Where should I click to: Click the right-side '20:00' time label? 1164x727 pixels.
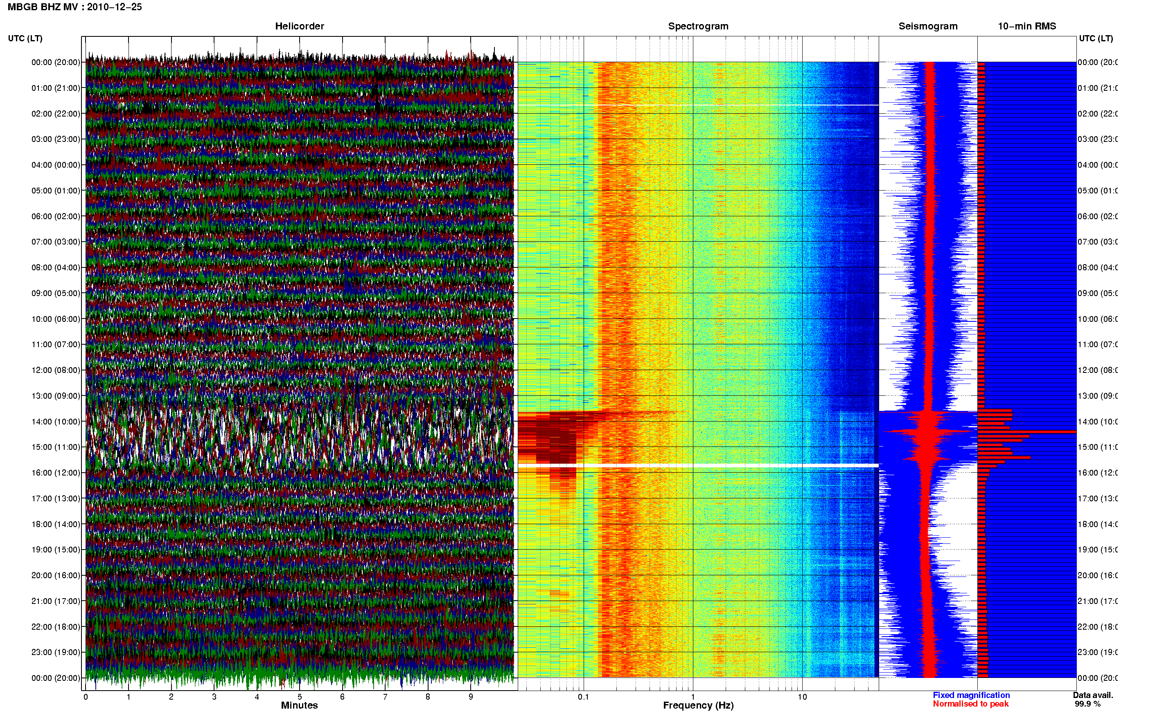tap(1098, 576)
